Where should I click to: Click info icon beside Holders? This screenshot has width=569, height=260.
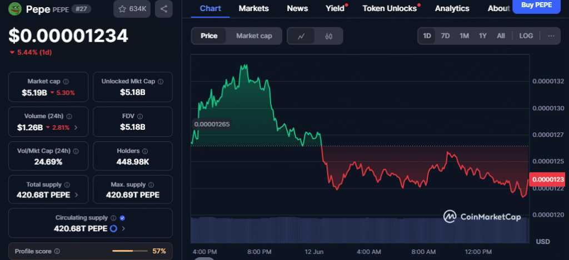pos(145,151)
